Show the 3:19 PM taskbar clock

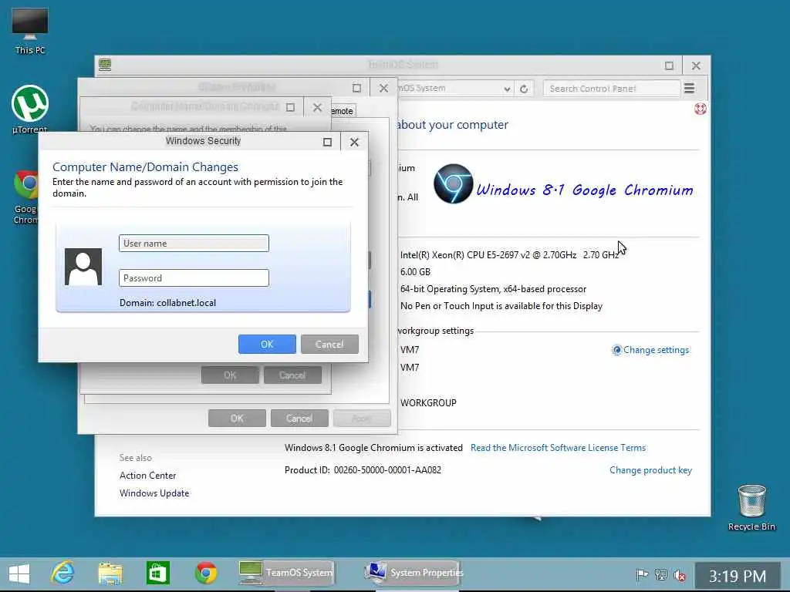[x=737, y=575]
